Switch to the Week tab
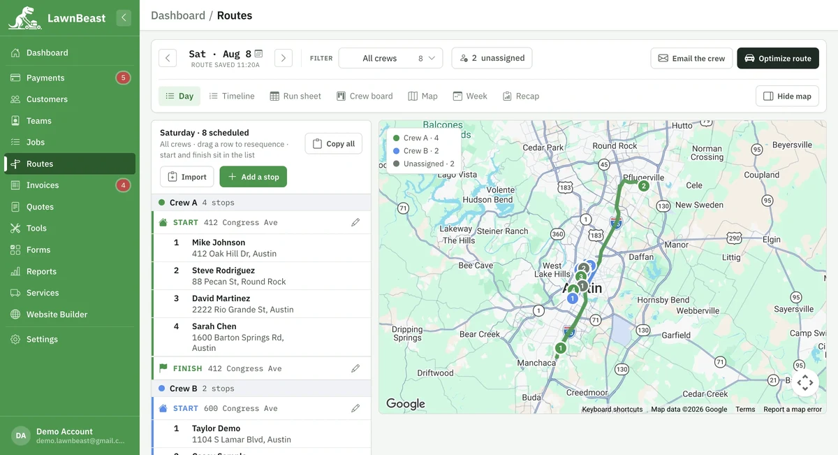 pyautogui.click(x=470, y=96)
